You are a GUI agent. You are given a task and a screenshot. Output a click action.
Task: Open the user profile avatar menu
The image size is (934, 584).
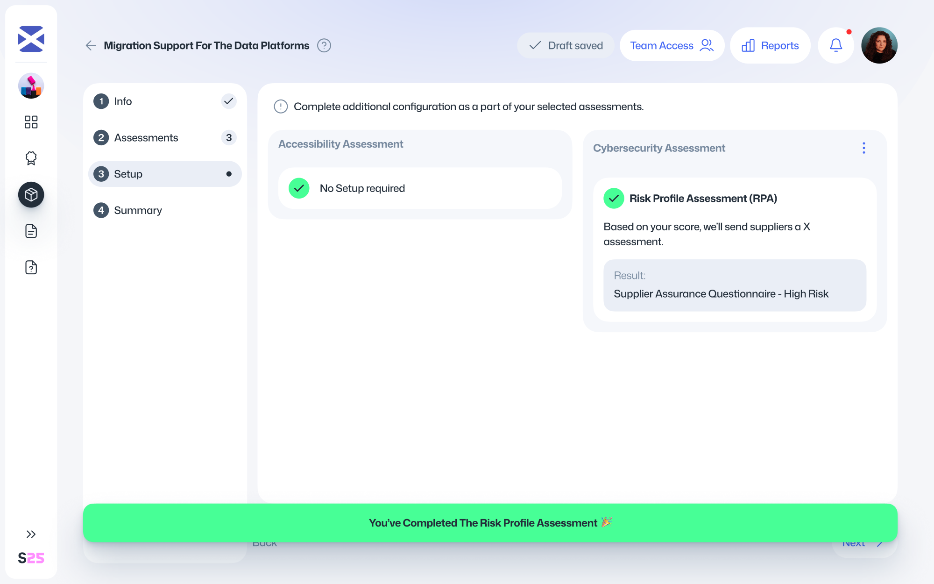(x=879, y=45)
